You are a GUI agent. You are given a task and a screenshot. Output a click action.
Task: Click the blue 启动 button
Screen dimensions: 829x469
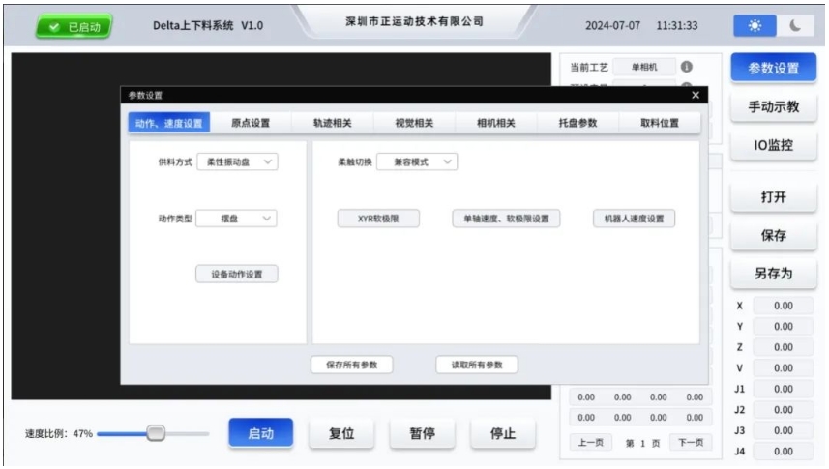click(260, 433)
